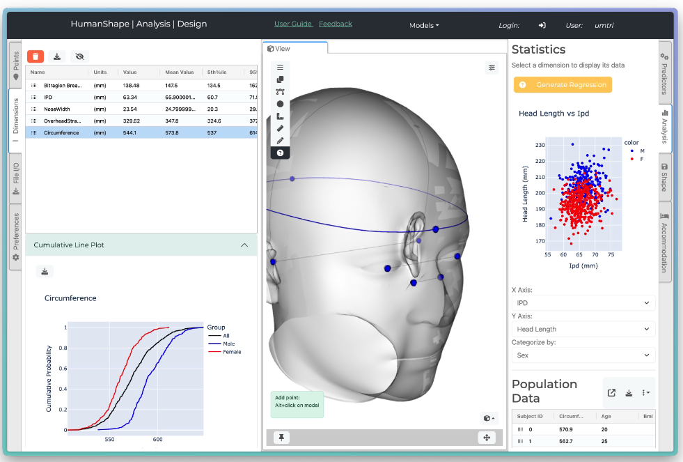Screen dimensions: 683x462
Task: Open the Models menu
Action: pos(423,25)
